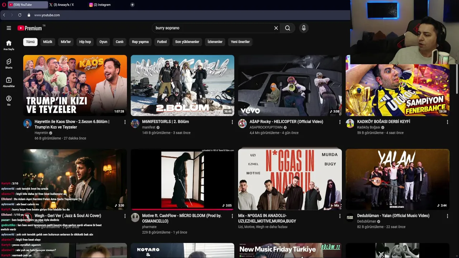Click the site lock security icon
Screen dimensions: 459x258
29,15
